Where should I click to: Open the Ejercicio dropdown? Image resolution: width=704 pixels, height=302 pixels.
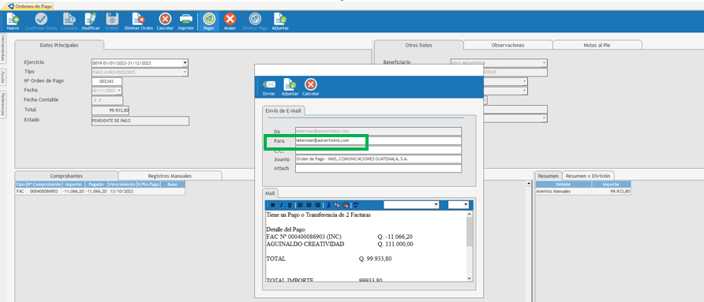[185, 63]
